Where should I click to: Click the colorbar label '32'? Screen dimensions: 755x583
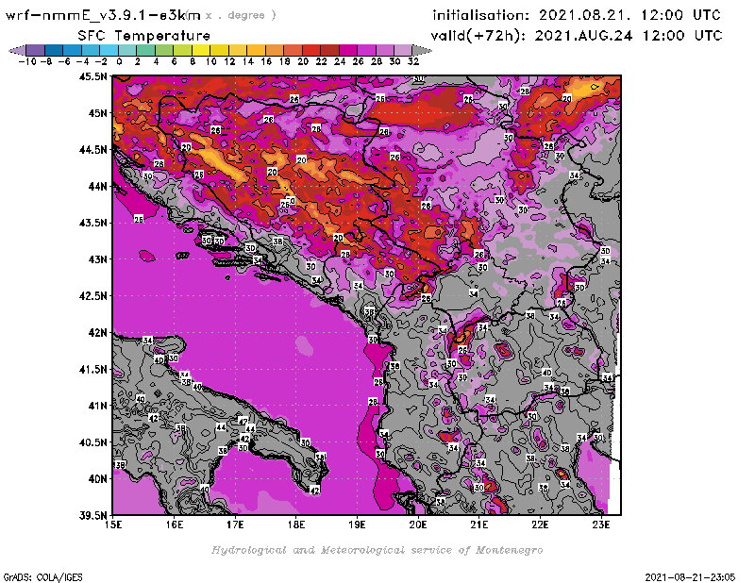(413, 62)
